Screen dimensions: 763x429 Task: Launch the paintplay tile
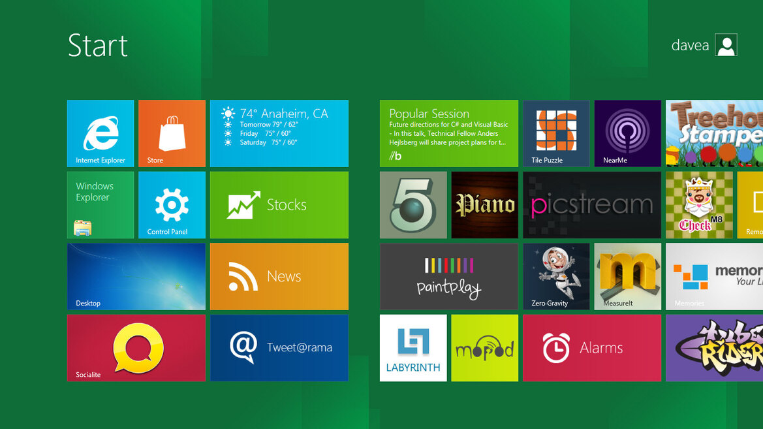(449, 277)
